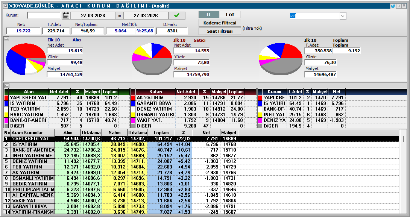Sort by the Alim column header
Screen dimensions: 410x217
(68, 133)
